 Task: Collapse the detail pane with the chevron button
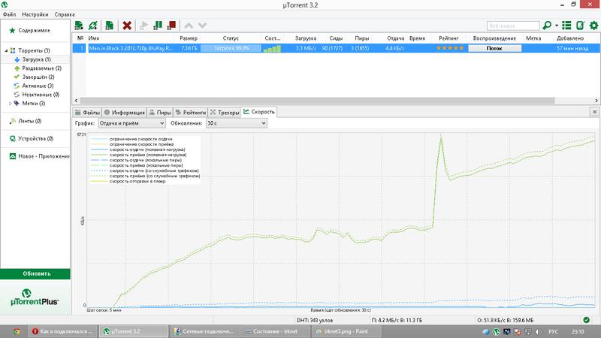(594, 112)
